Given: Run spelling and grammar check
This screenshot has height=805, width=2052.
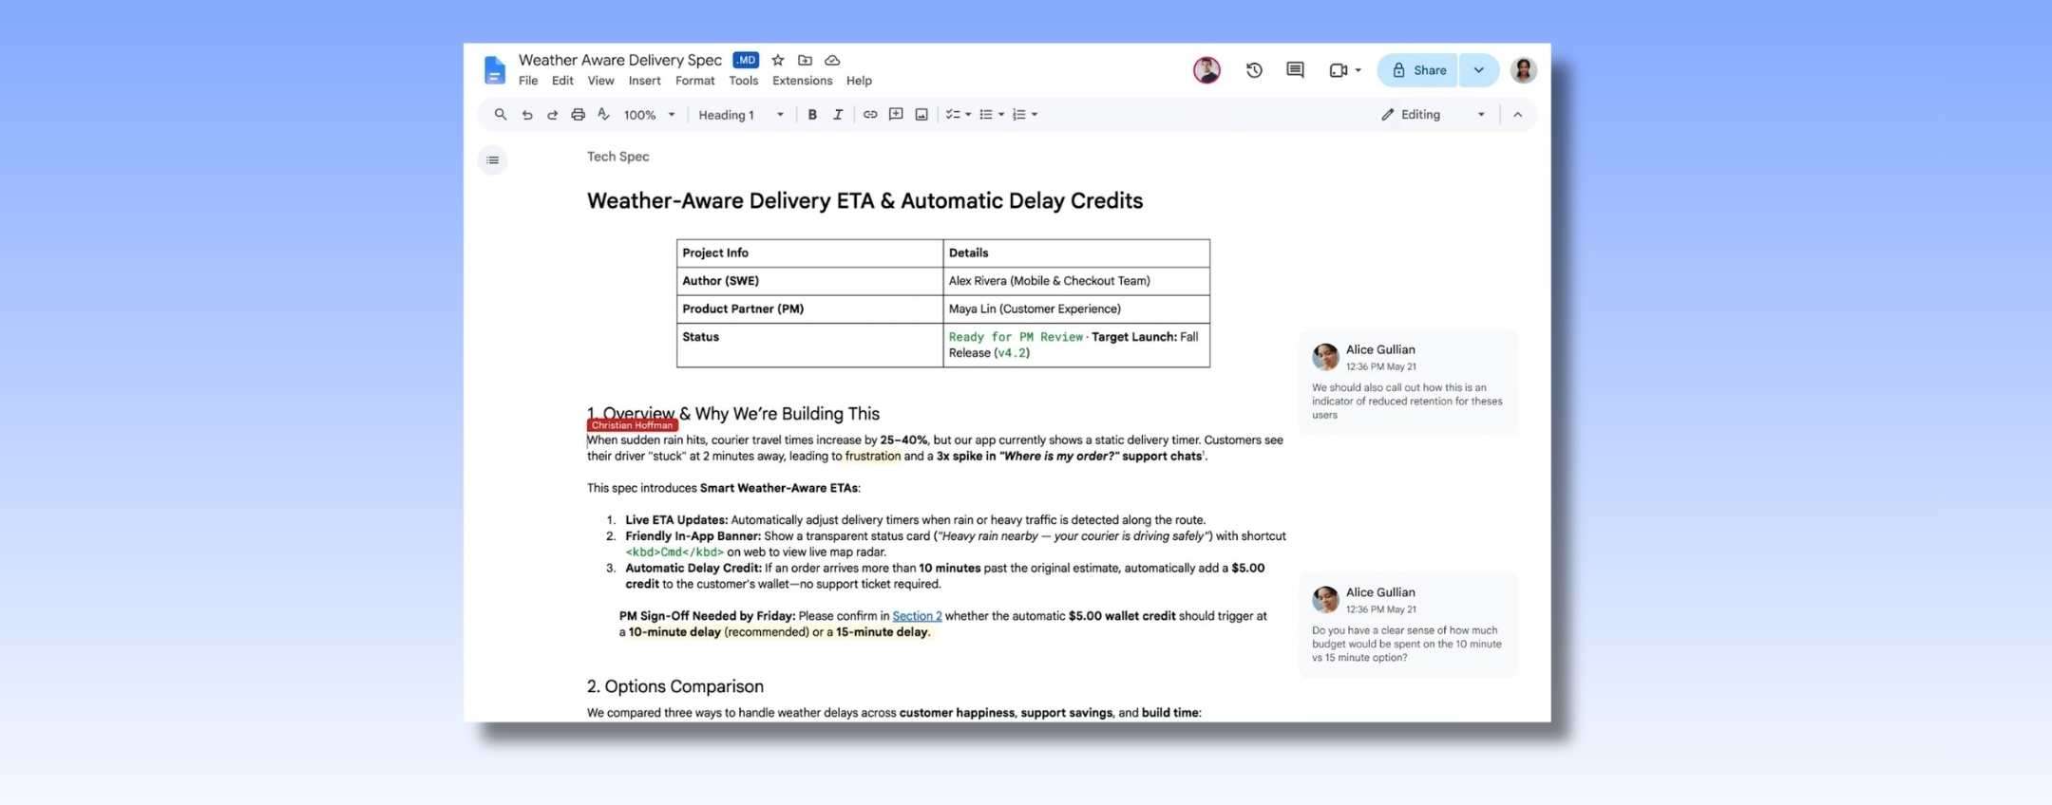Looking at the screenshot, I should point(603,115).
